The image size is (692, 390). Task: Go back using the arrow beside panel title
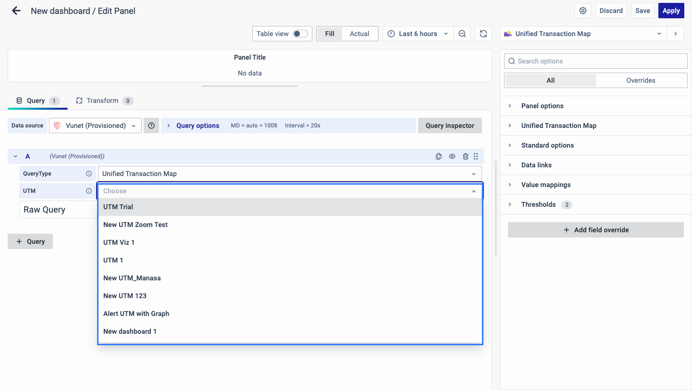point(16,10)
